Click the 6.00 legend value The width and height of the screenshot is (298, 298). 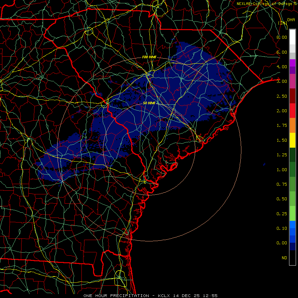click(282, 52)
